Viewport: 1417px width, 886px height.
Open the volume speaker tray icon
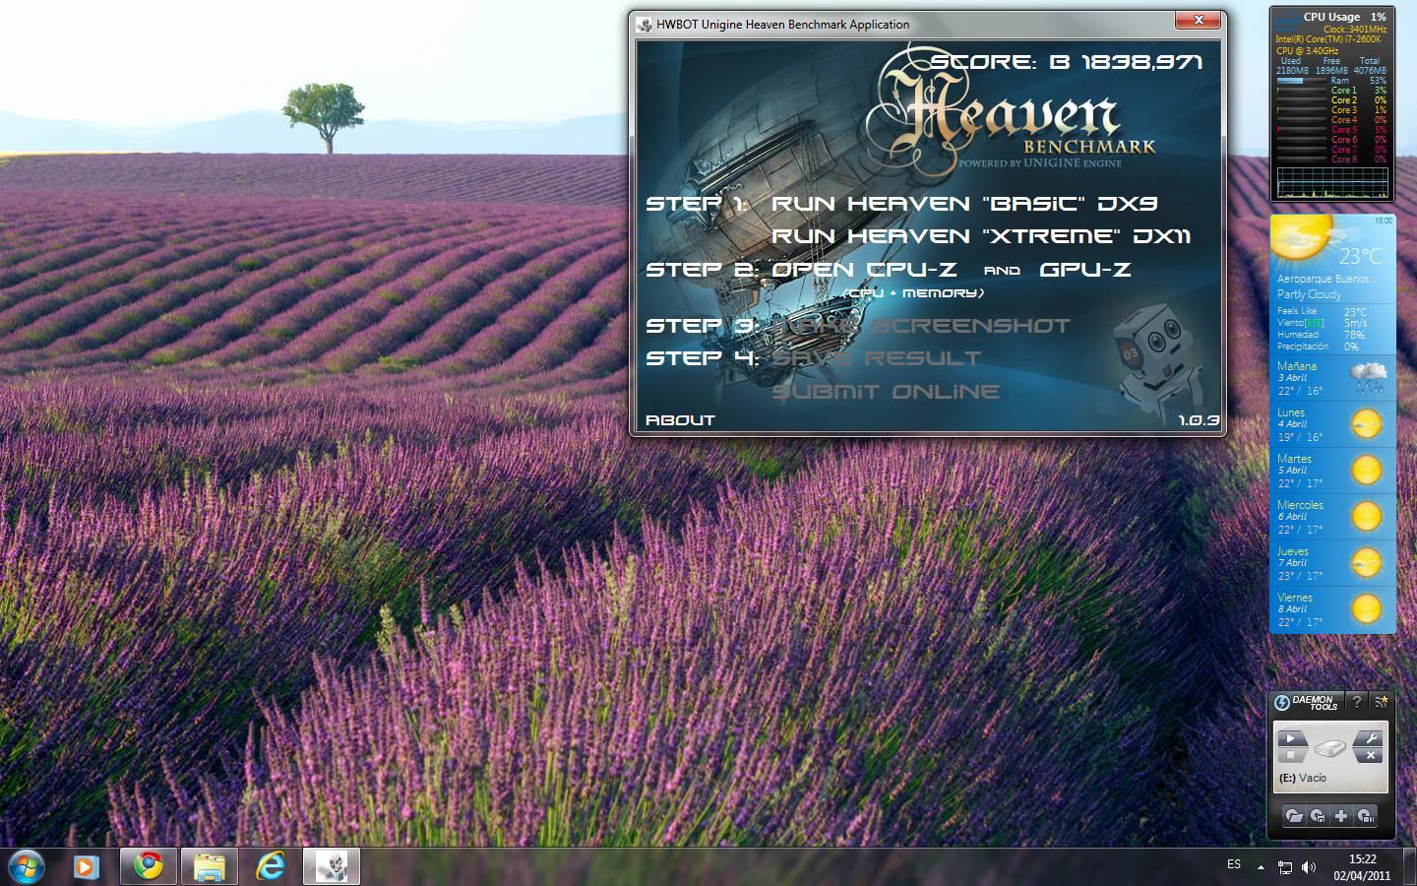pos(1309,867)
